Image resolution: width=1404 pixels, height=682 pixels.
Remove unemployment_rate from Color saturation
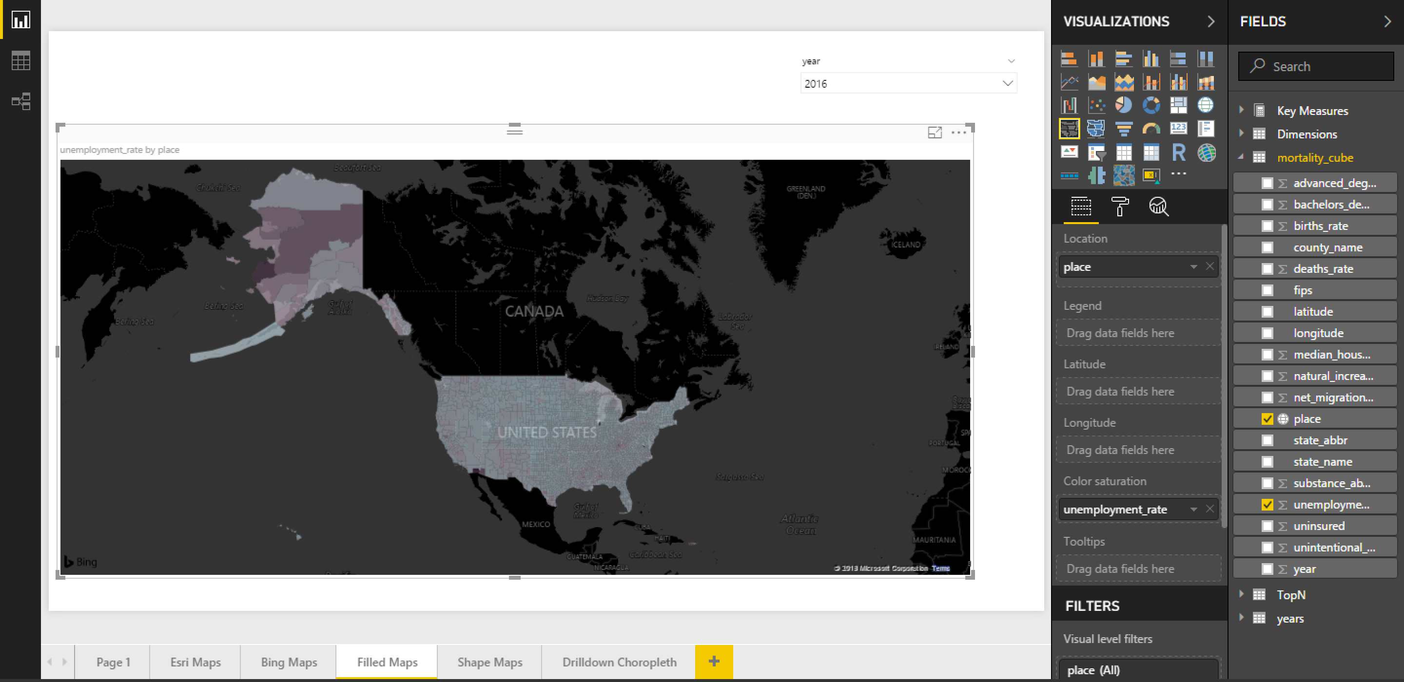click(1209, 509)
